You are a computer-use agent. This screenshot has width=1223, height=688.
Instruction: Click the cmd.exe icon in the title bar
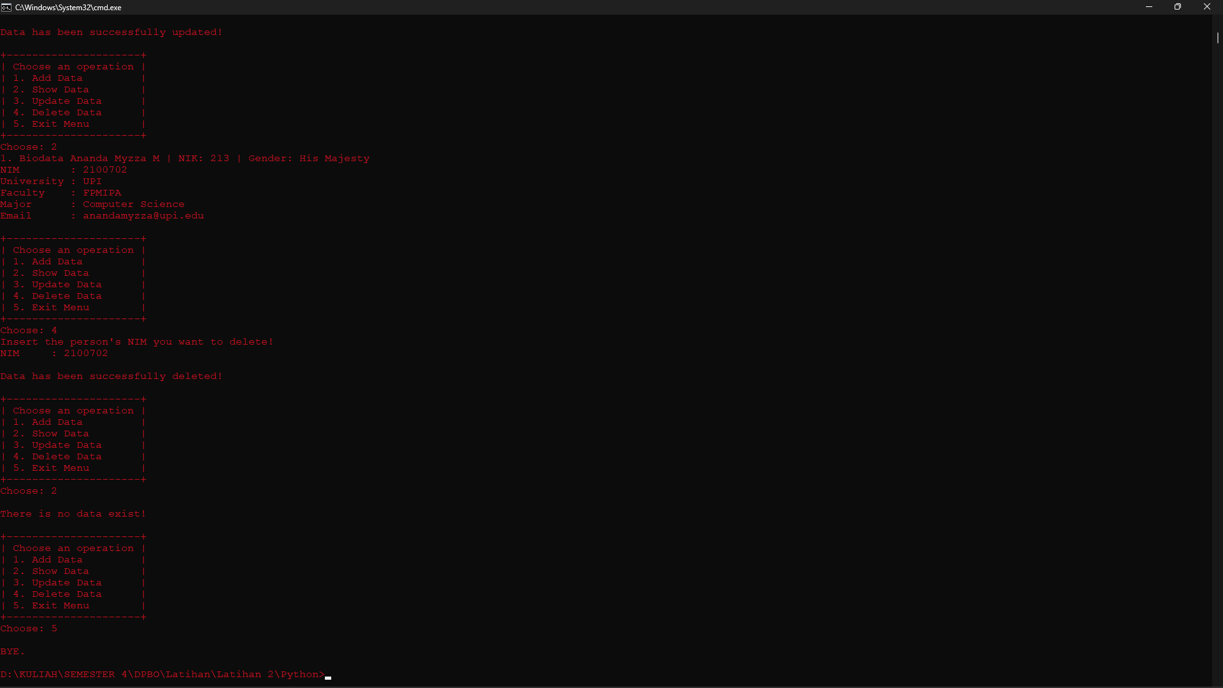tap(6, 7)
